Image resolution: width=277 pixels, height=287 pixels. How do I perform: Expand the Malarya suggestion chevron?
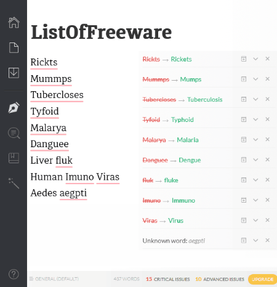coord(255,140)
